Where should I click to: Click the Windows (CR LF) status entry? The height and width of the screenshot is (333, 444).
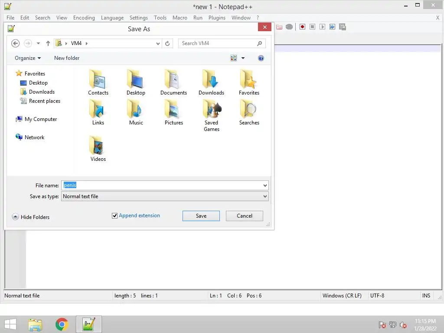tap(342, 296)
